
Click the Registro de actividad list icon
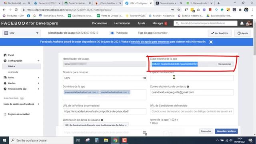point(5,114)
